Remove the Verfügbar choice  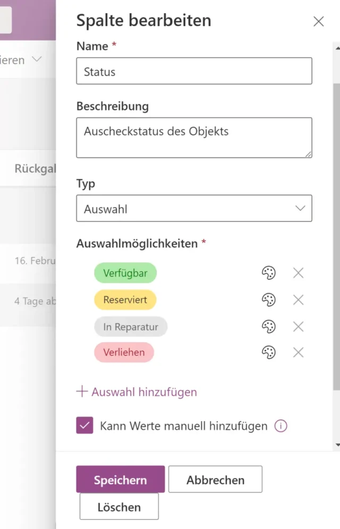click(x=299, y=273)
